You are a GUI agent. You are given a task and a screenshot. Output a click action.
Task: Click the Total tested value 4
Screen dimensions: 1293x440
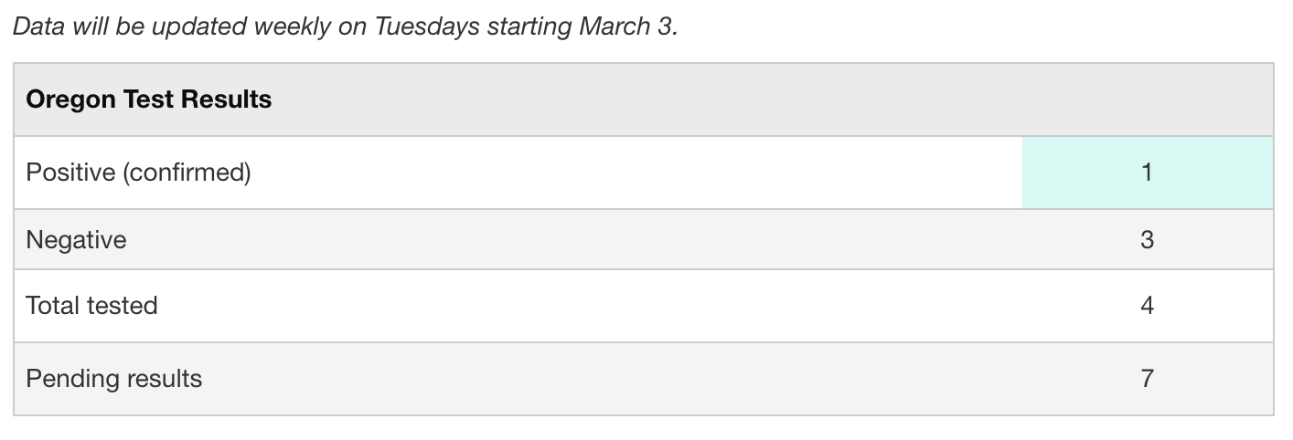pyautogui.click(x=1147, y=305)
